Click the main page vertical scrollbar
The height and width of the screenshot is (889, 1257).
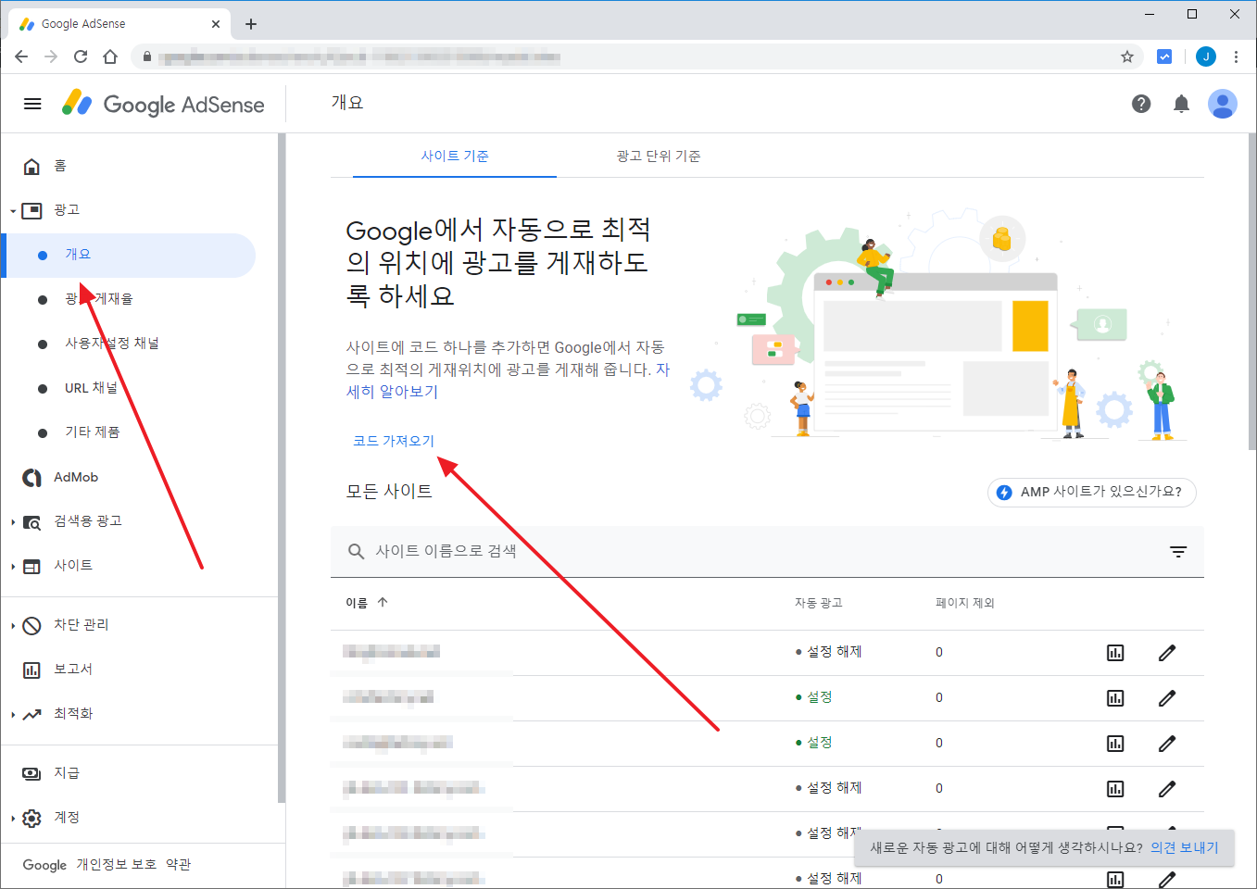(1252, 292)
